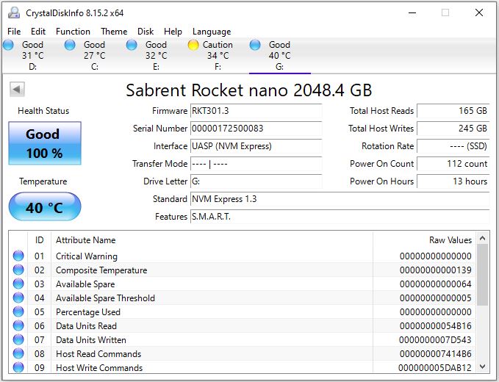Select the drive G: tab at 40 °C
Image resolution: width=499 pixels, height=382 pixels.
279,55
